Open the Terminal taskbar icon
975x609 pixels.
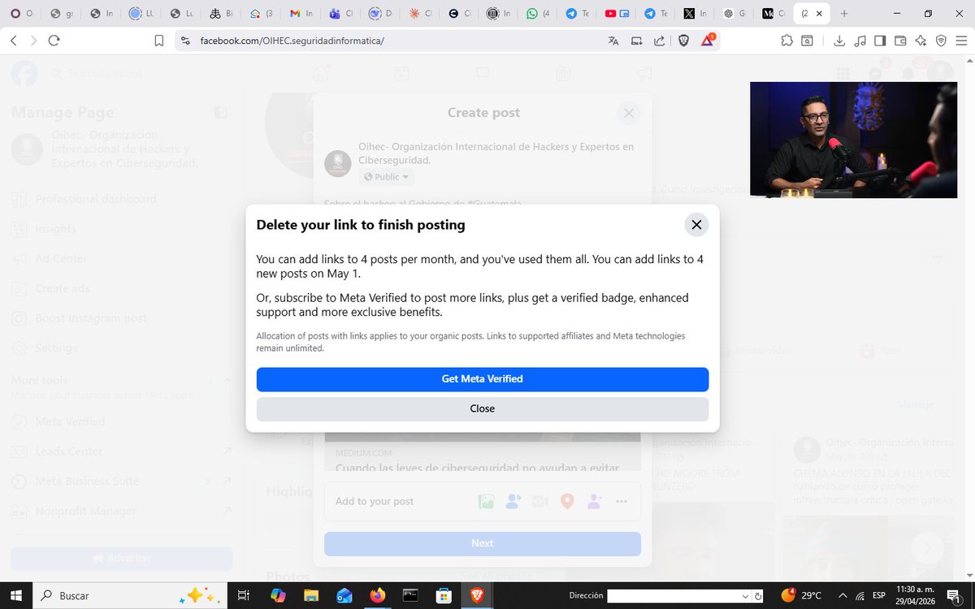point(410,595)
